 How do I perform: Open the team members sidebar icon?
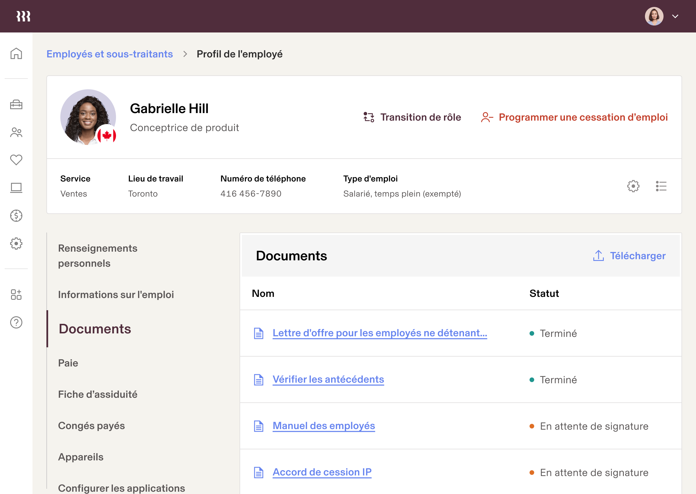pos(16,132)
